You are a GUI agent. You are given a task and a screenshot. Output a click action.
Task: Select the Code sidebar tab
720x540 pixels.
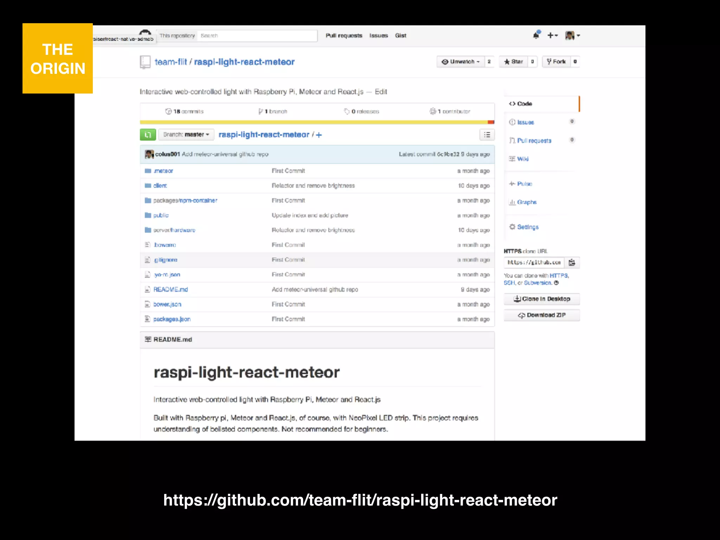(x=542, y=104)
